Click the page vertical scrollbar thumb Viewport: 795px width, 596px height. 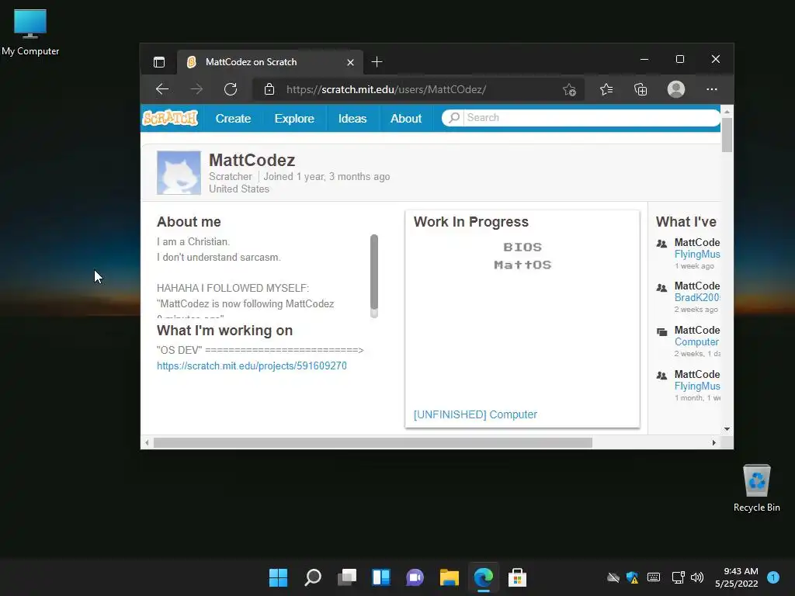727,135
